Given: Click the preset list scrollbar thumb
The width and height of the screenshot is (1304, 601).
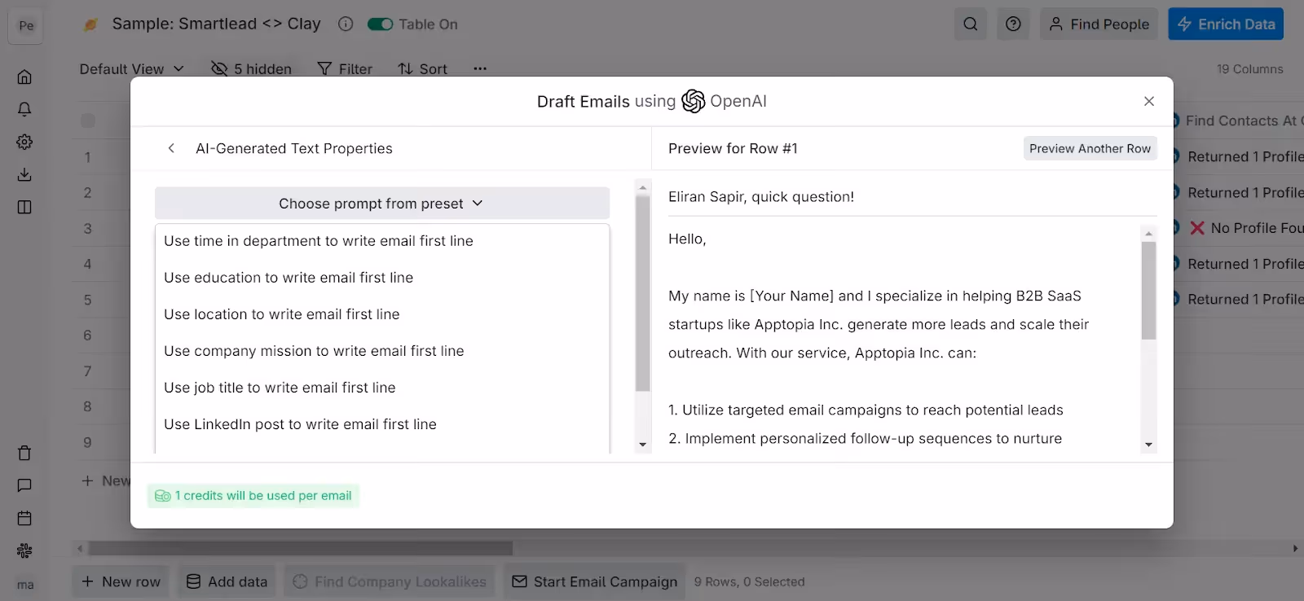Looking at the screenshot, I should point(642,293).
